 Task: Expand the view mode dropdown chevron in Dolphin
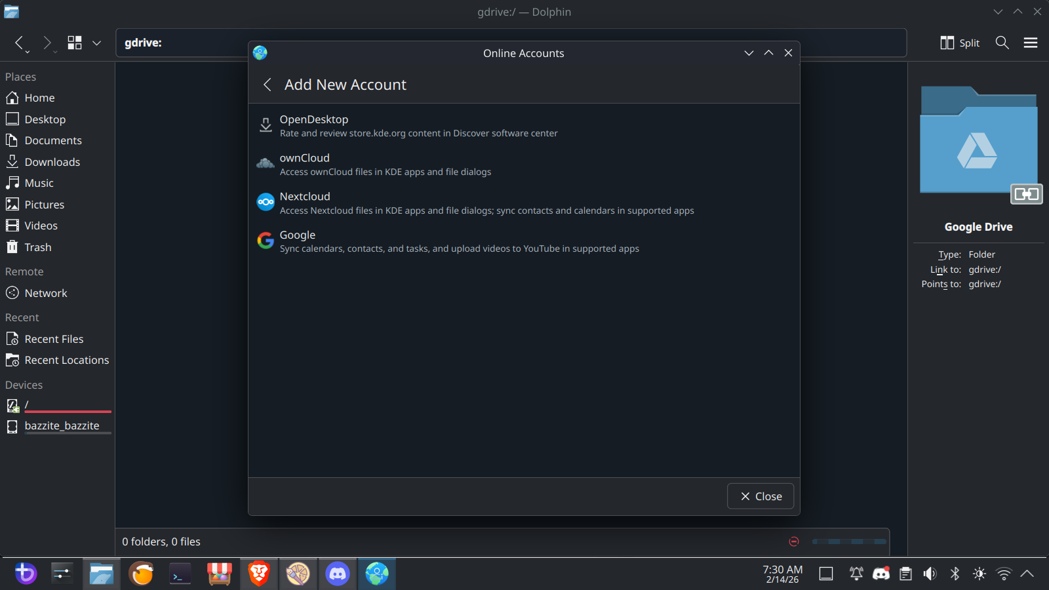[96, 43]
